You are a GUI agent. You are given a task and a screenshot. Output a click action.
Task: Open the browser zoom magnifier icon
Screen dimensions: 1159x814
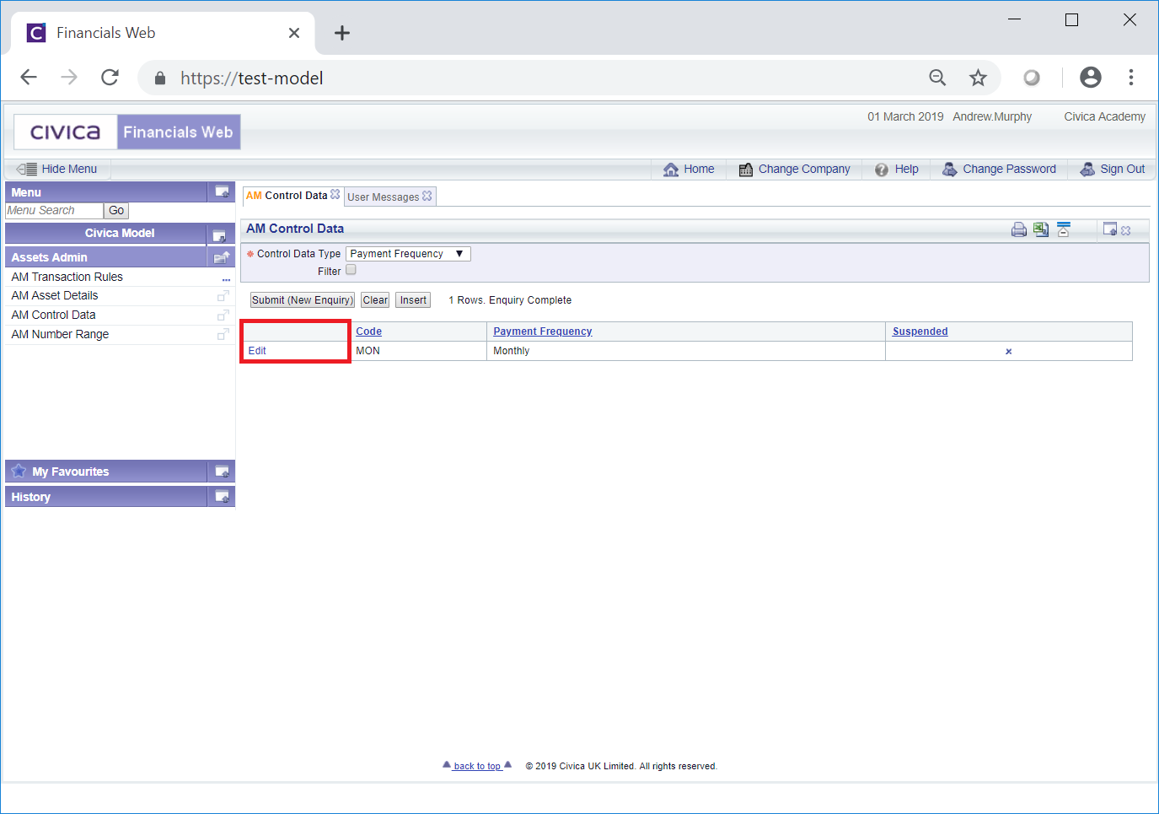point(937,78)
